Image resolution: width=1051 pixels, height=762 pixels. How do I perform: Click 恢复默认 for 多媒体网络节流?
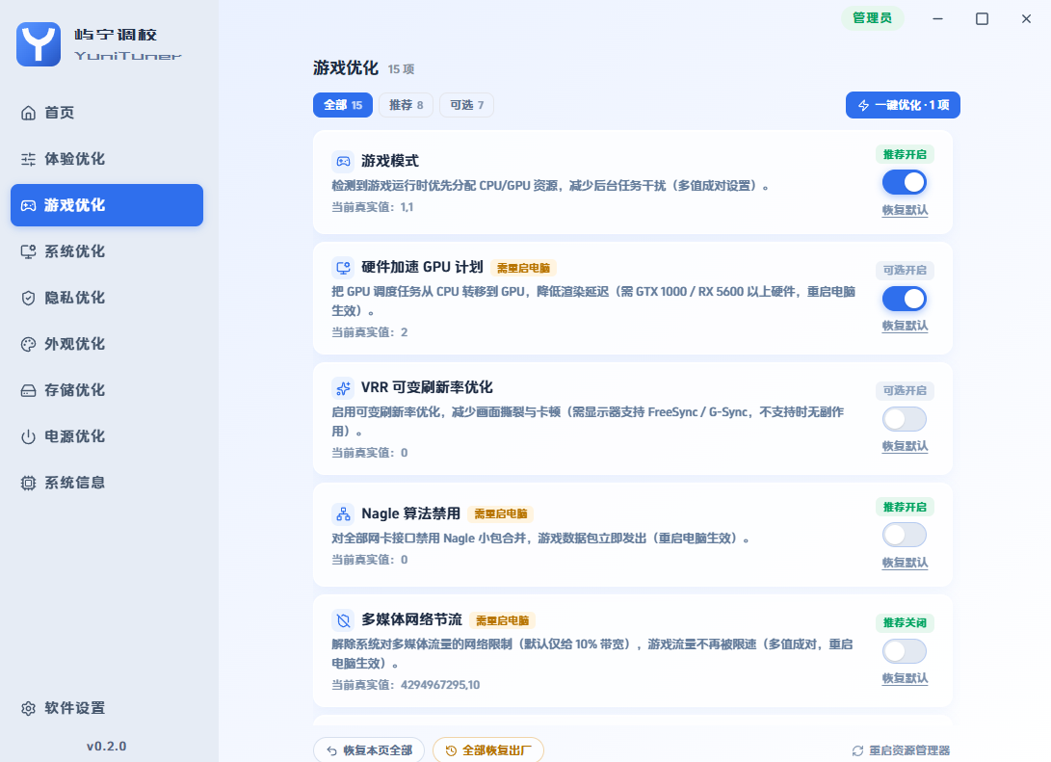(x=905, y=678)
